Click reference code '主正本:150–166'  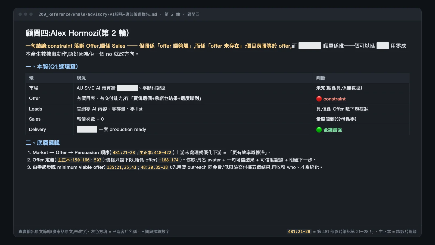pyautogui.click(x=74, y=160)
